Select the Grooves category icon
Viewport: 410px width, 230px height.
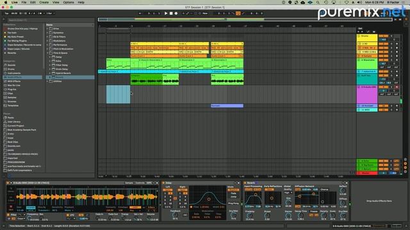pyautogui.click(x=5, y=102)
